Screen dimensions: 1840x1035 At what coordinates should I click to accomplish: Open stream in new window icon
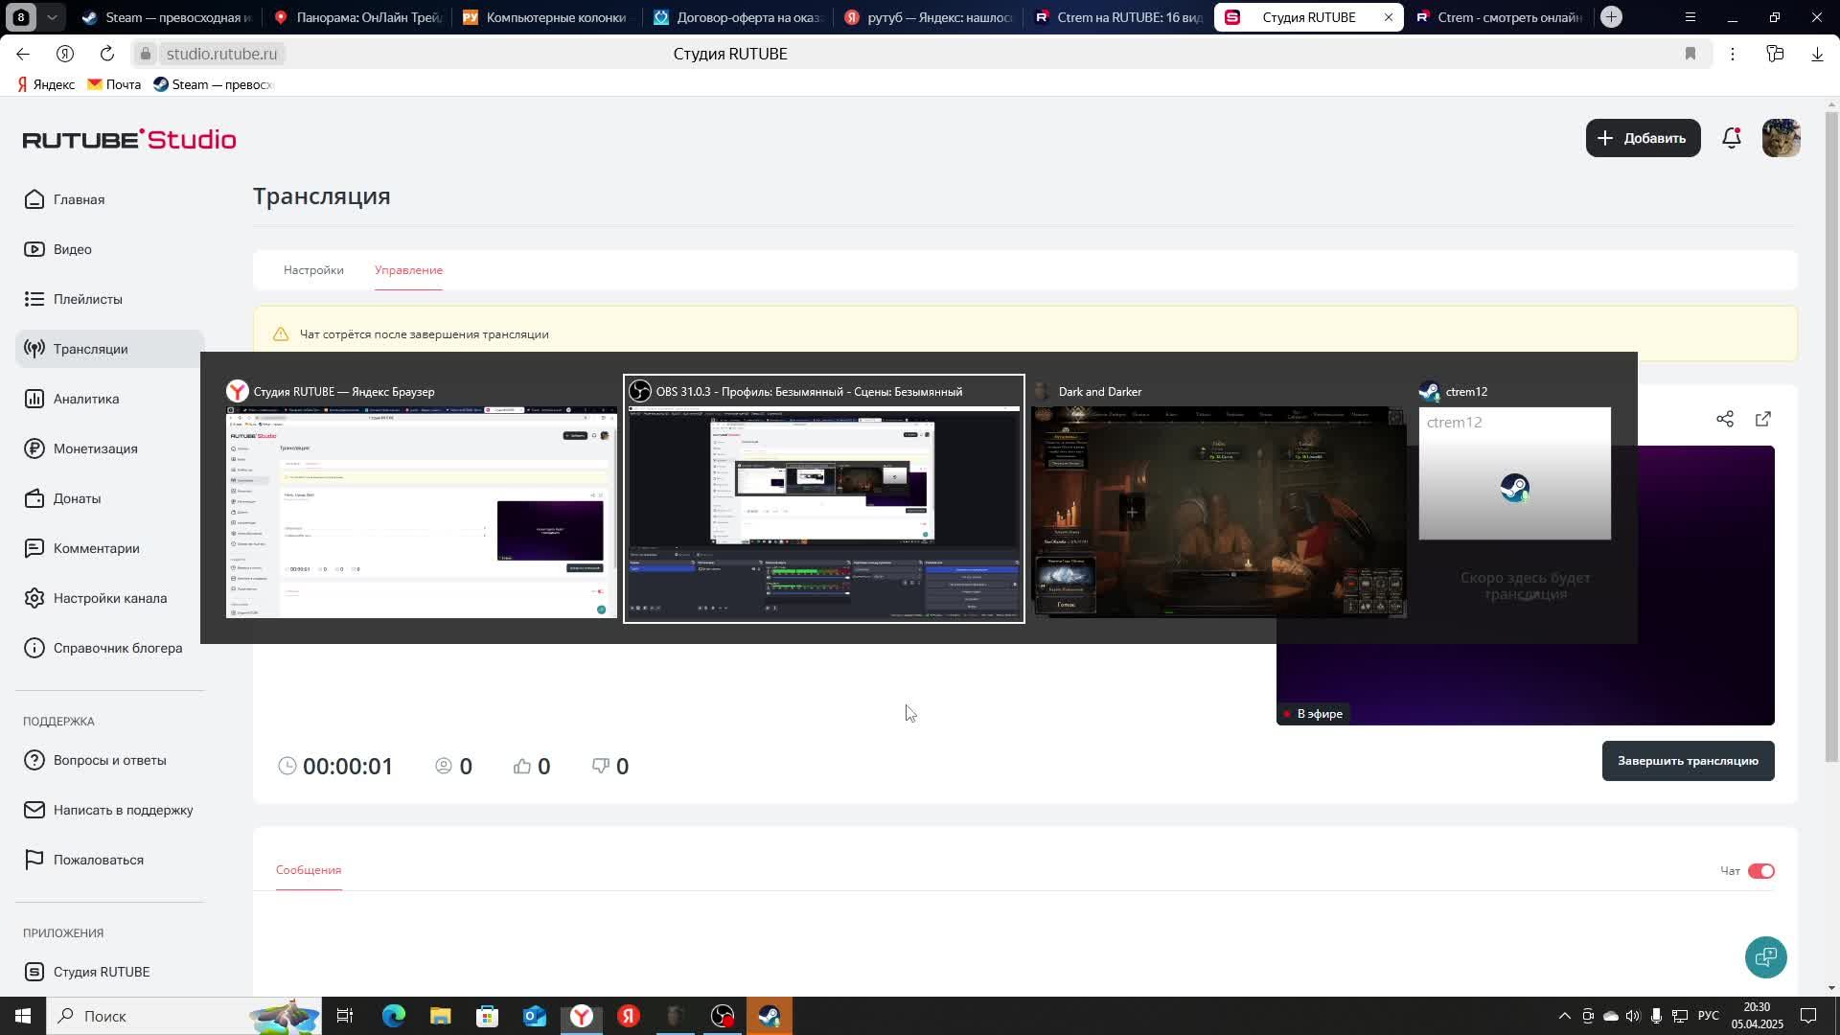[1763, 419]
